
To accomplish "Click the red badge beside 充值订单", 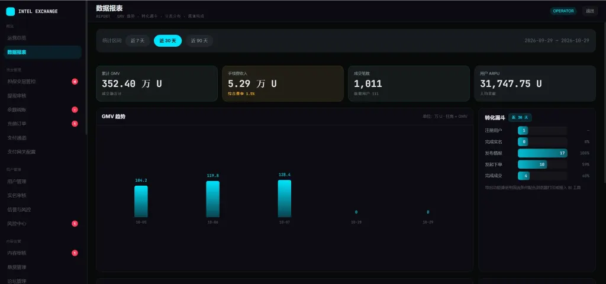I will click(75, 124).
